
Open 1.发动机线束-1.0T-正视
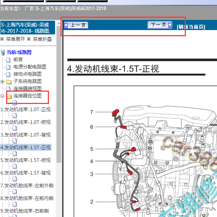[x=26, y=109]
